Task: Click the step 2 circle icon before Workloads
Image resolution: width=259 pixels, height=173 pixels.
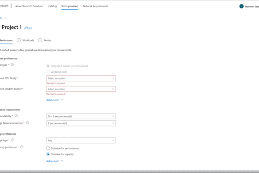Action: pyautogui.click(x=19, y=40)
